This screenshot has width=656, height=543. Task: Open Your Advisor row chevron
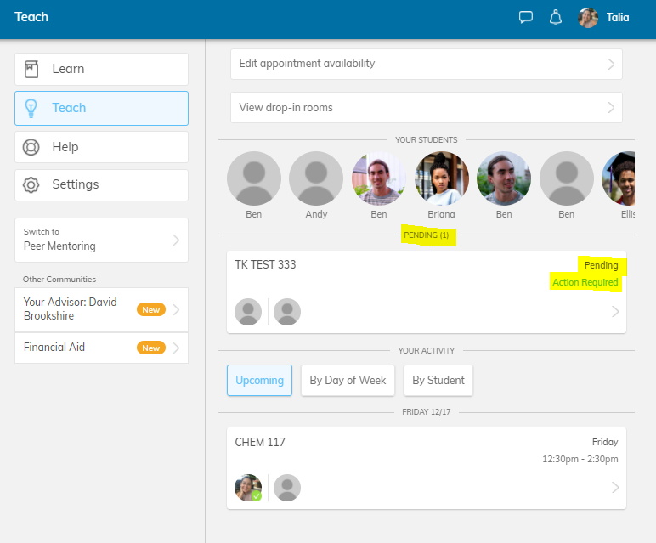coord(176,309)
